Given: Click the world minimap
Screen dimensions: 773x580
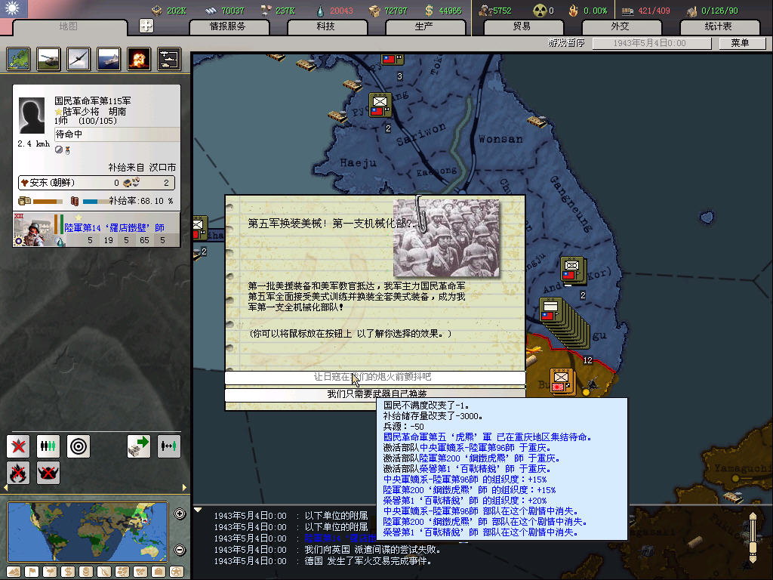Looking at the screenshot, I should coord(89,531).
